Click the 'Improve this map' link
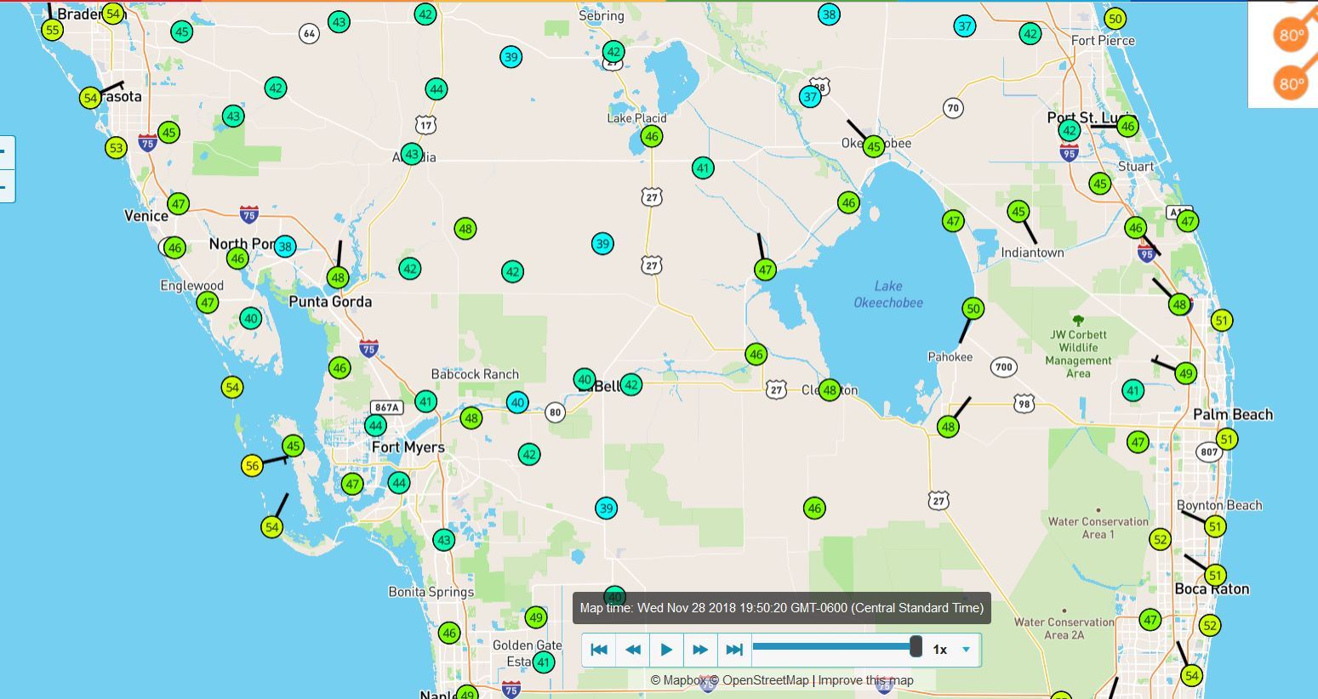1318x699 pixels. pos(865,680)
